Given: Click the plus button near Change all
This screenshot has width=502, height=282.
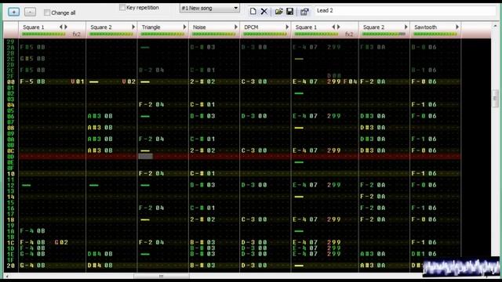Looking at the screenshot, I should [x=13, y=12].
